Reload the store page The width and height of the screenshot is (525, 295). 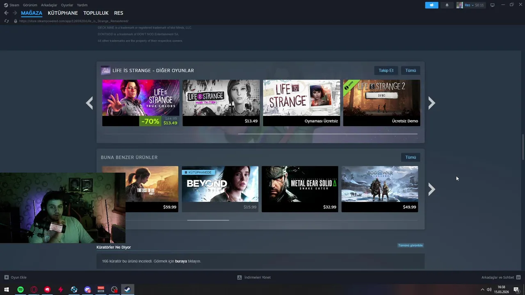(x=6, y=21)
